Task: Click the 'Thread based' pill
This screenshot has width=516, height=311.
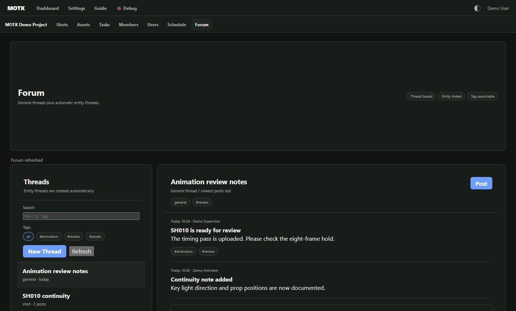Action: click(421, 96)
